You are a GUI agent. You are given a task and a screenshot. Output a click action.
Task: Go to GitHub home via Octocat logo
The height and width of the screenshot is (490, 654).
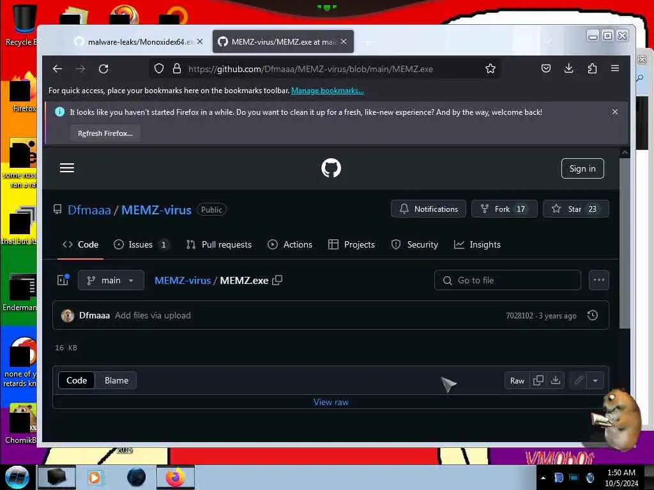click(x=331, y=168)
